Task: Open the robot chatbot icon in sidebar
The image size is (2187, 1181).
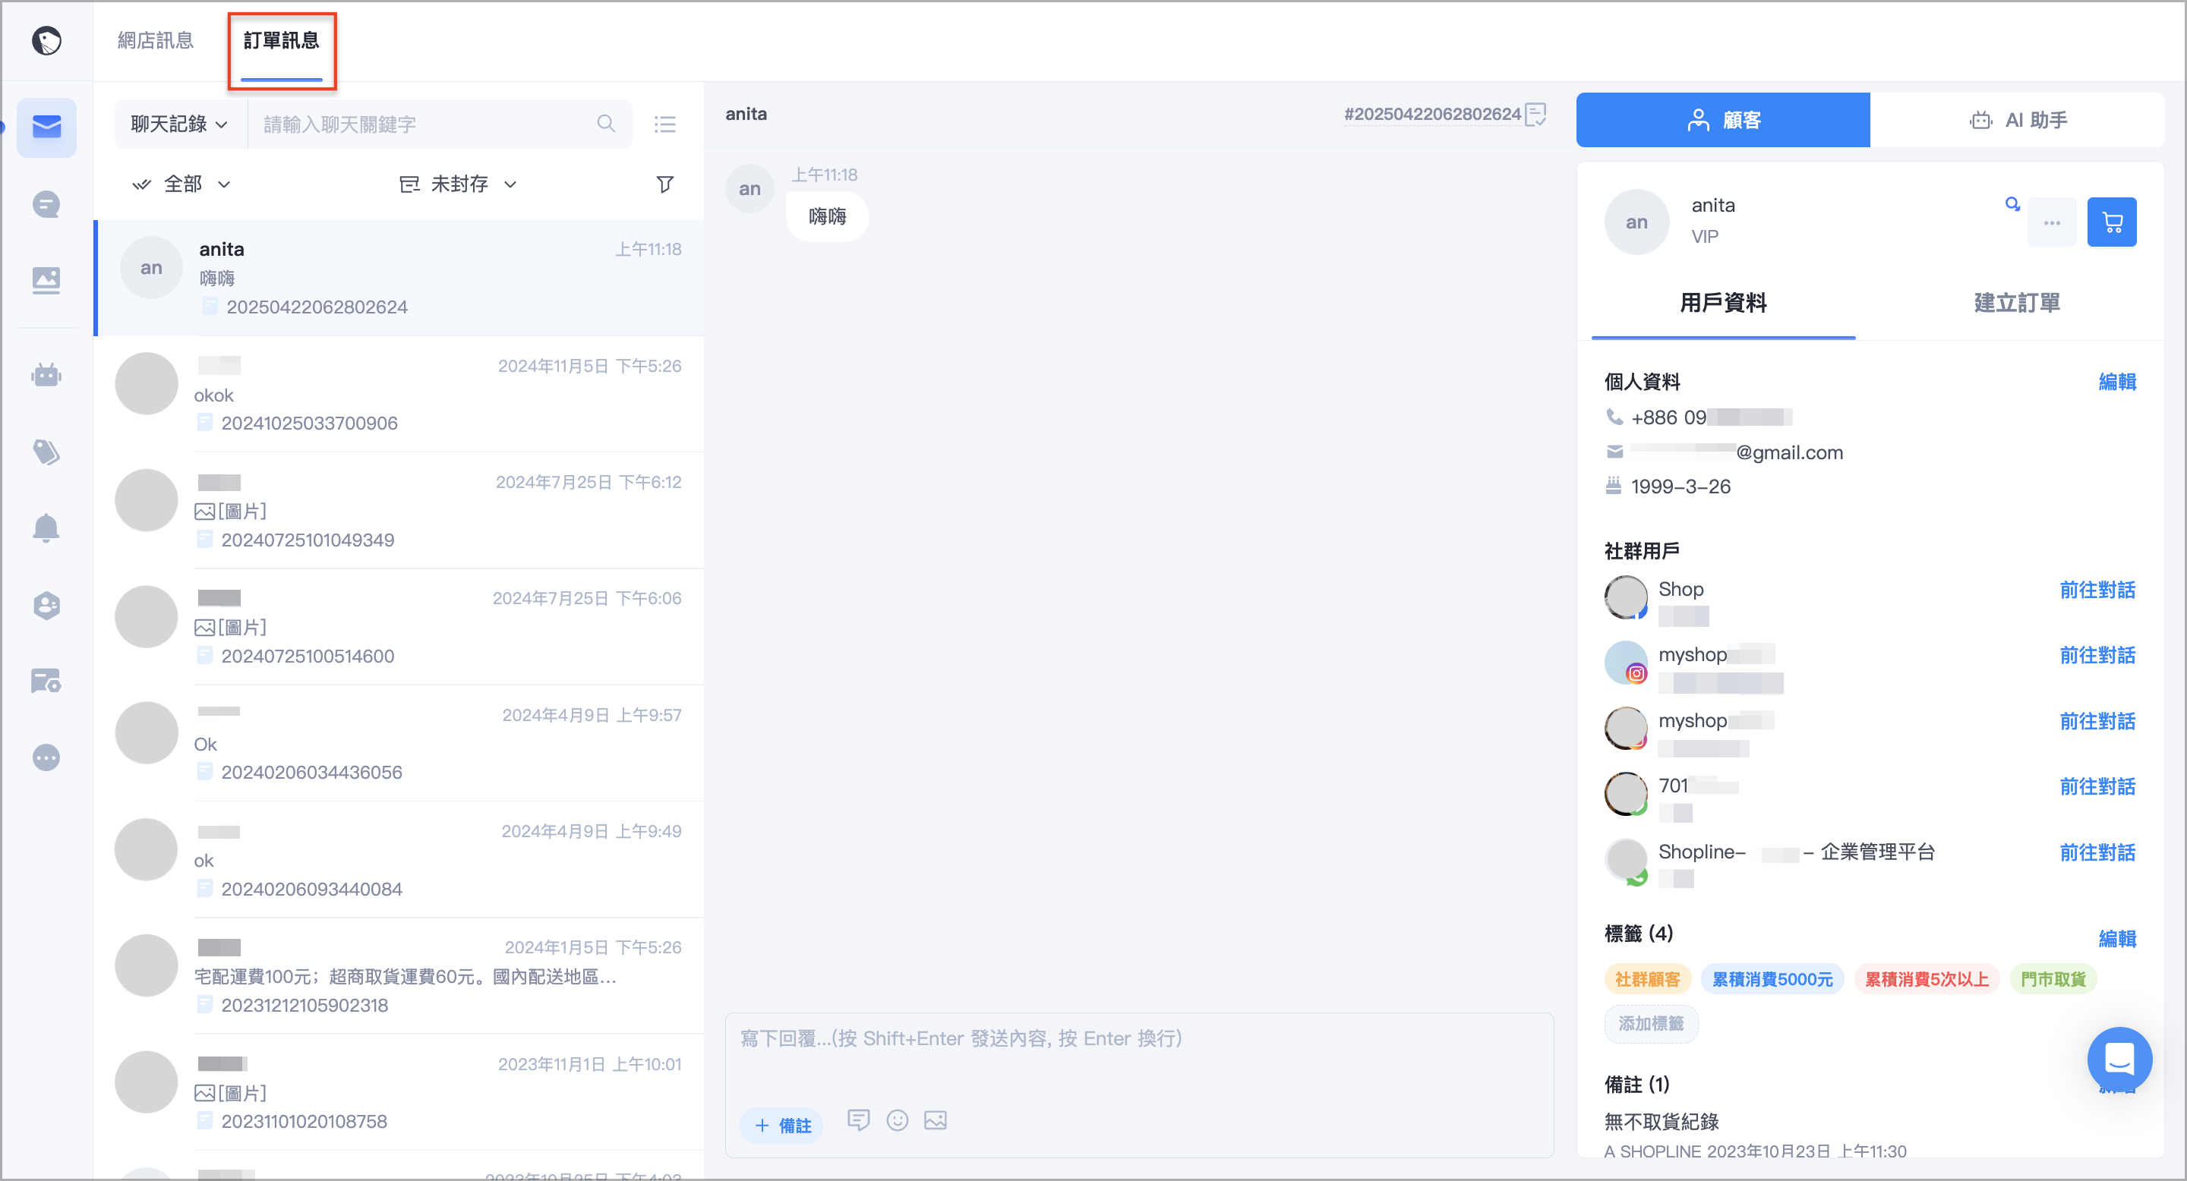Action: (x=46, y=374)
